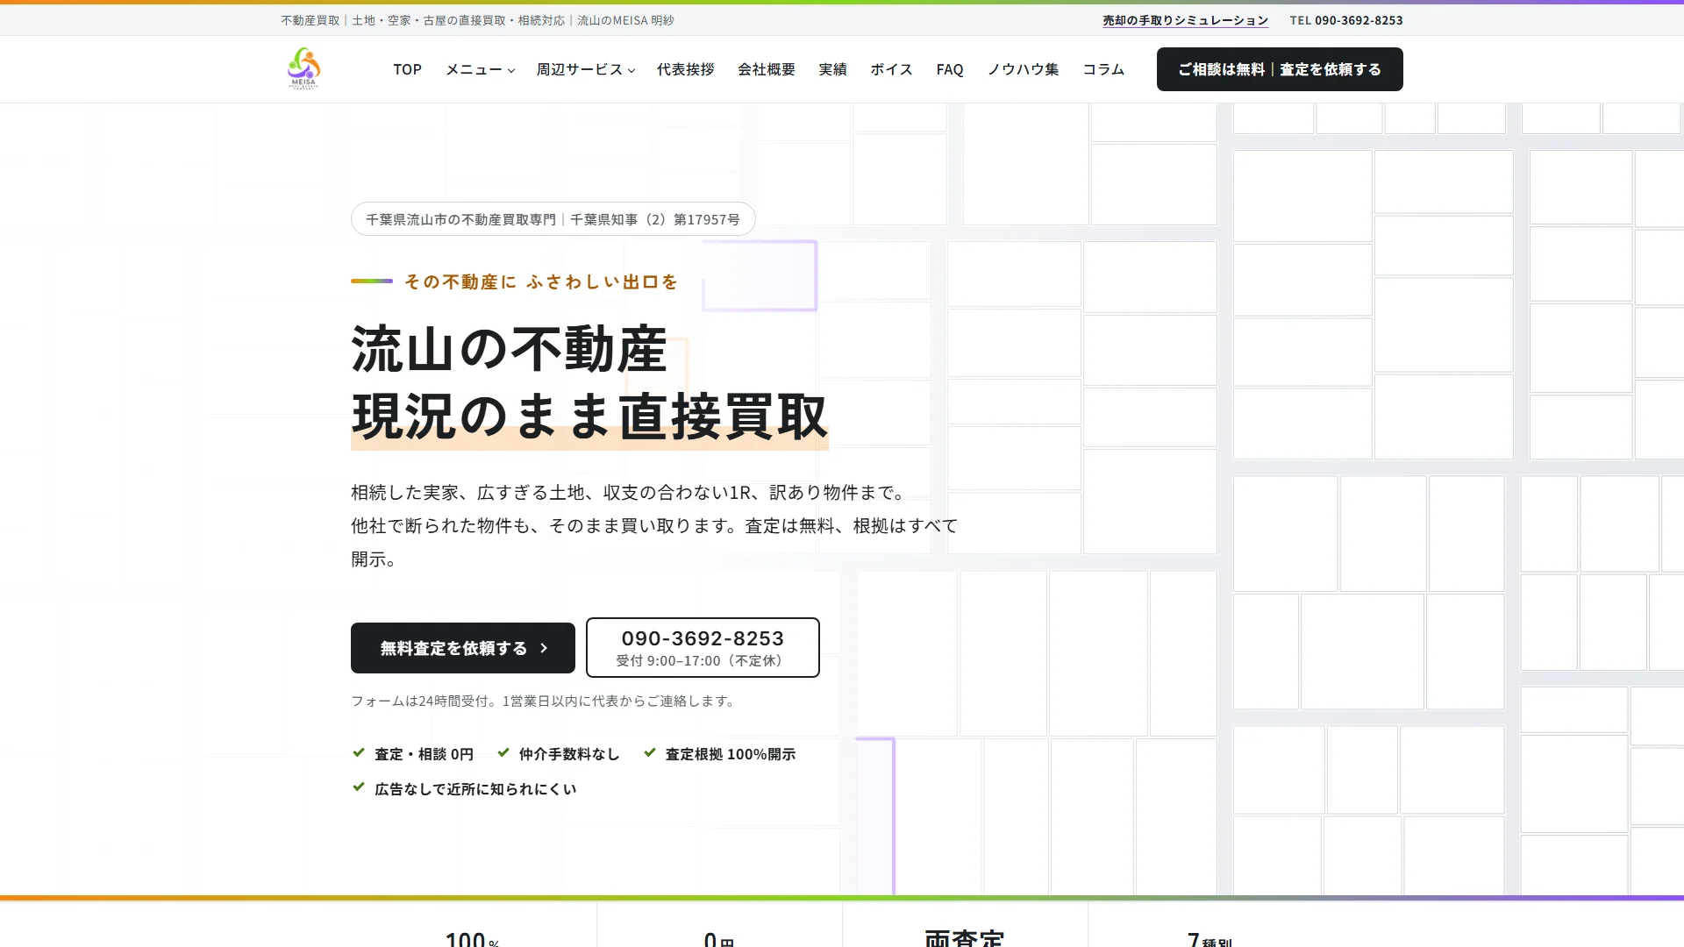The height and width of the screenshot is (947, 1684).
Task: Click the heading 現況のまま直接買取
Action: (589, 417)
